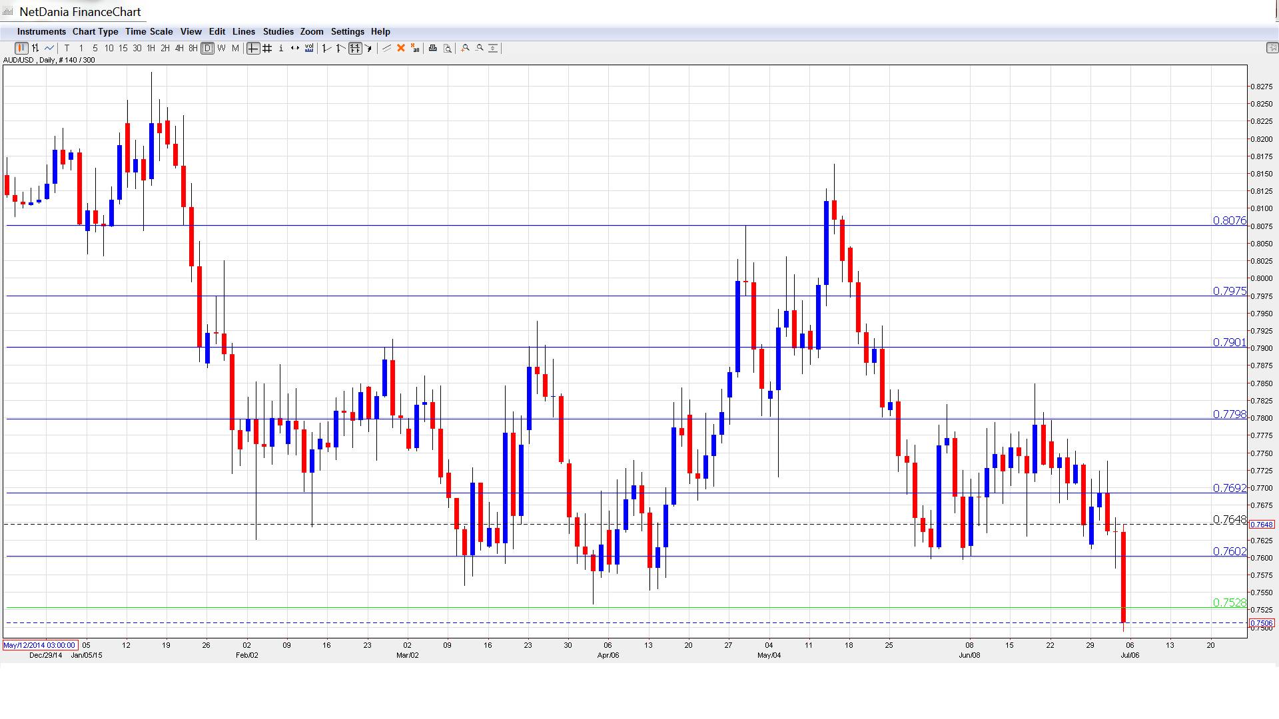The height and width of the screenshot is (719, 1279).
Task: Toggle chart grid display
Action: click(267, 48)
